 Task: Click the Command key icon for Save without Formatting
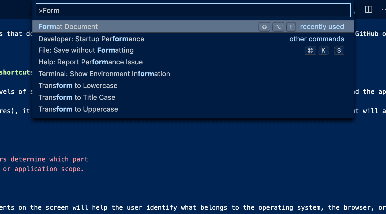(x=310, y=50)
